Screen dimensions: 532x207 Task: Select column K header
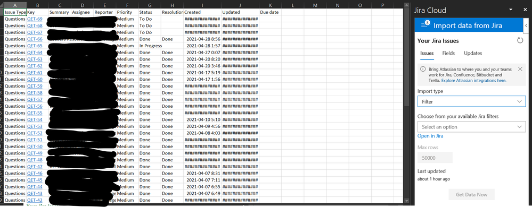point(270,5)
